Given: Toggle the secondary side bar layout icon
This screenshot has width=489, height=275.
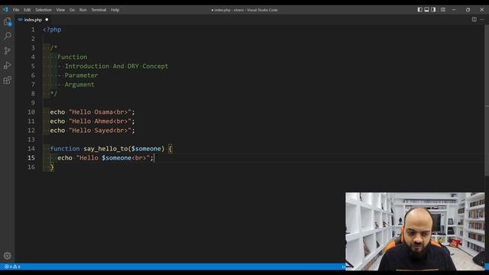Looking at the screenshot, I should 433,10.
